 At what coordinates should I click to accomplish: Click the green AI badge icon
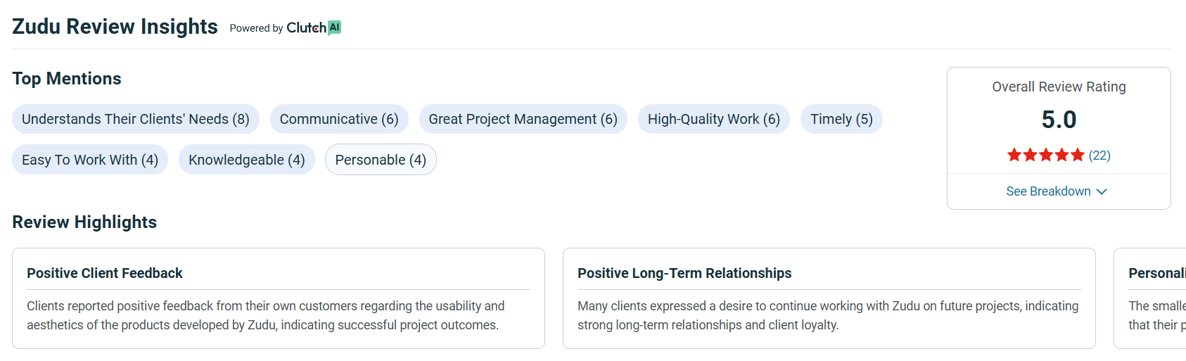coord(335,27)
